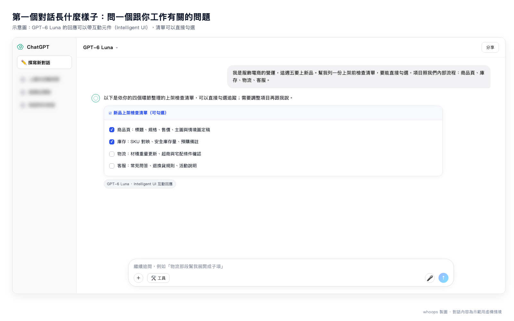Image resolution: width=514 pixels, height=321 pixels.
Task: Click label text 客服：常見問答、退換貨規則、活動說明
Action: coord(157,166)
